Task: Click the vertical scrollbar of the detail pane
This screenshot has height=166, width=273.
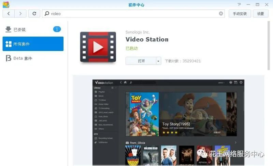Action: [269, 46]
